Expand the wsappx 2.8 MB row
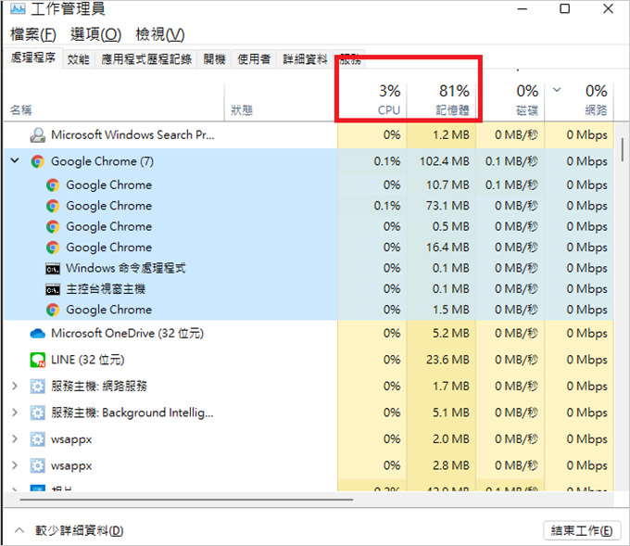The width and height of the screenshot is (630, 546). 15,465
